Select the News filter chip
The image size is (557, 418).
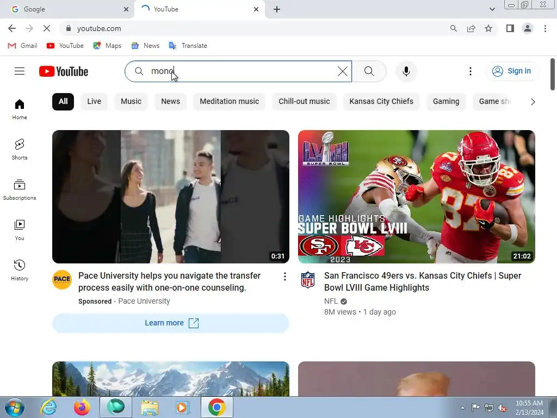pyautogui.click(x=170, y=102)
